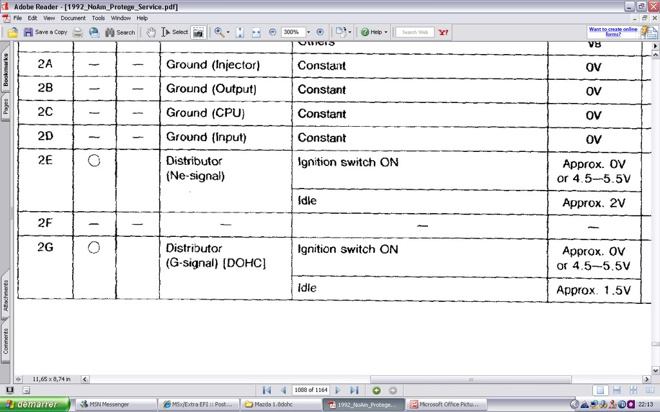Viewport: 660px width, 412px height.
Task: Click the email document icon
Action: tap(94, 32)
